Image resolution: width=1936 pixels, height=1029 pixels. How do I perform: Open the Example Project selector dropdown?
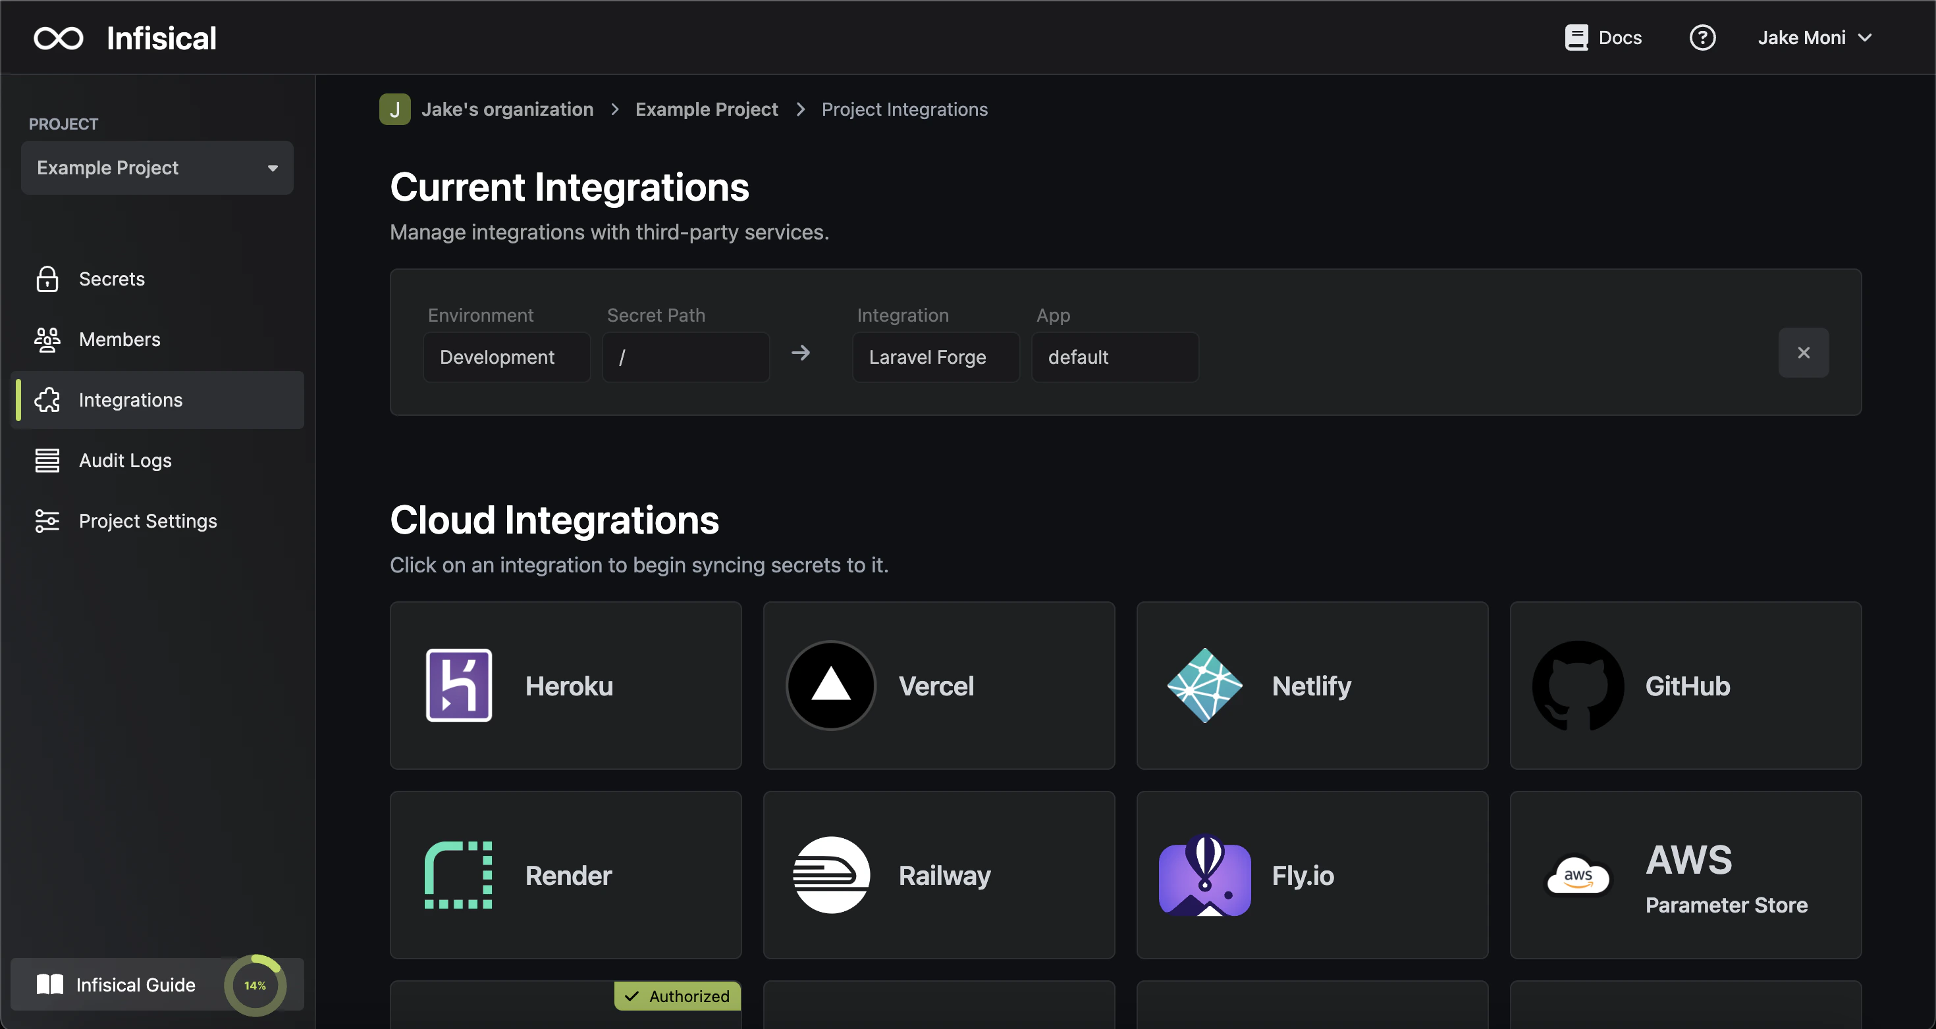[x=157, y=168]
